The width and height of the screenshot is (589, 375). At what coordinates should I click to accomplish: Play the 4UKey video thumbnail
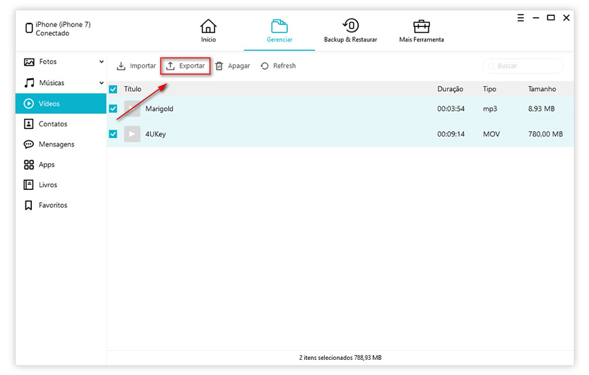(132, 134)
